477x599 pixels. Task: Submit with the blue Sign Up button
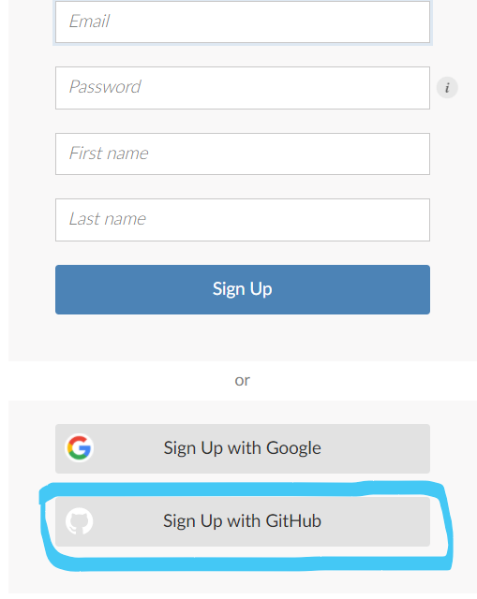tap(243, 289)
